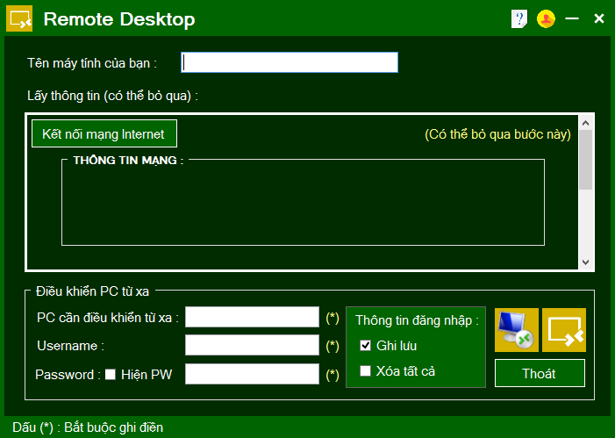Click the orange user profile icon
Image resolution: width=615 pixels, height=438 pixels.
(546, 18)
